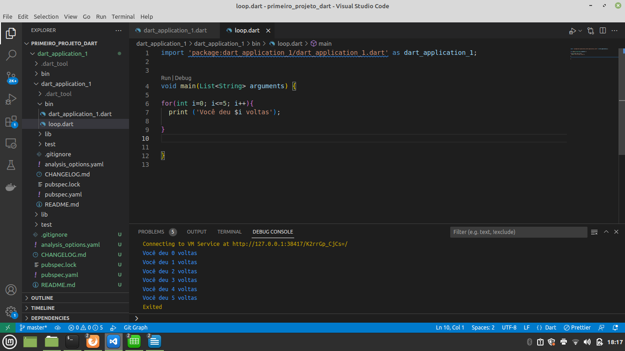Start debugging with the Run/Debug bug-play icon
Image resolution: width=625 pixels, height=351 pixels.
572,31
